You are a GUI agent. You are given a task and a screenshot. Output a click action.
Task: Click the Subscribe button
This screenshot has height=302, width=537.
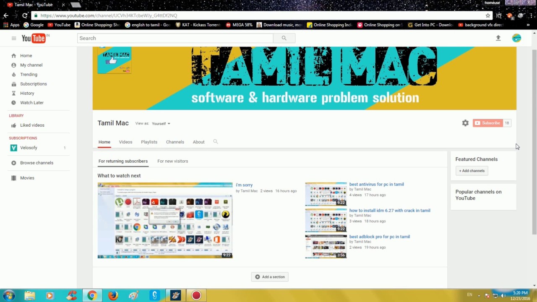pyautogui.click(x=487, y=123)
